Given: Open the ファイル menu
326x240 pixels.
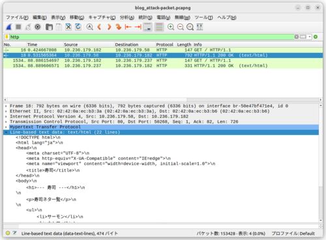Looking at the screenshot, I should pos(17,18).
